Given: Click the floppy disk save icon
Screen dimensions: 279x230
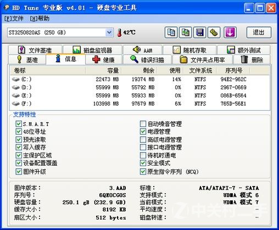Looking at the screenshot, I should [x=199, y=32].
